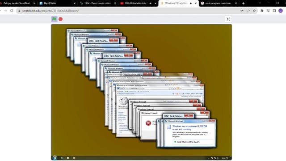The image size is (286, 161).
Task: Expand the tab search chevron
Action: 260,3
